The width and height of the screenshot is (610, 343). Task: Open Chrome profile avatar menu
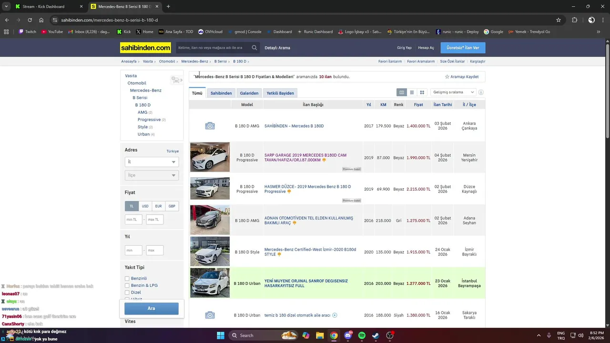591,20
